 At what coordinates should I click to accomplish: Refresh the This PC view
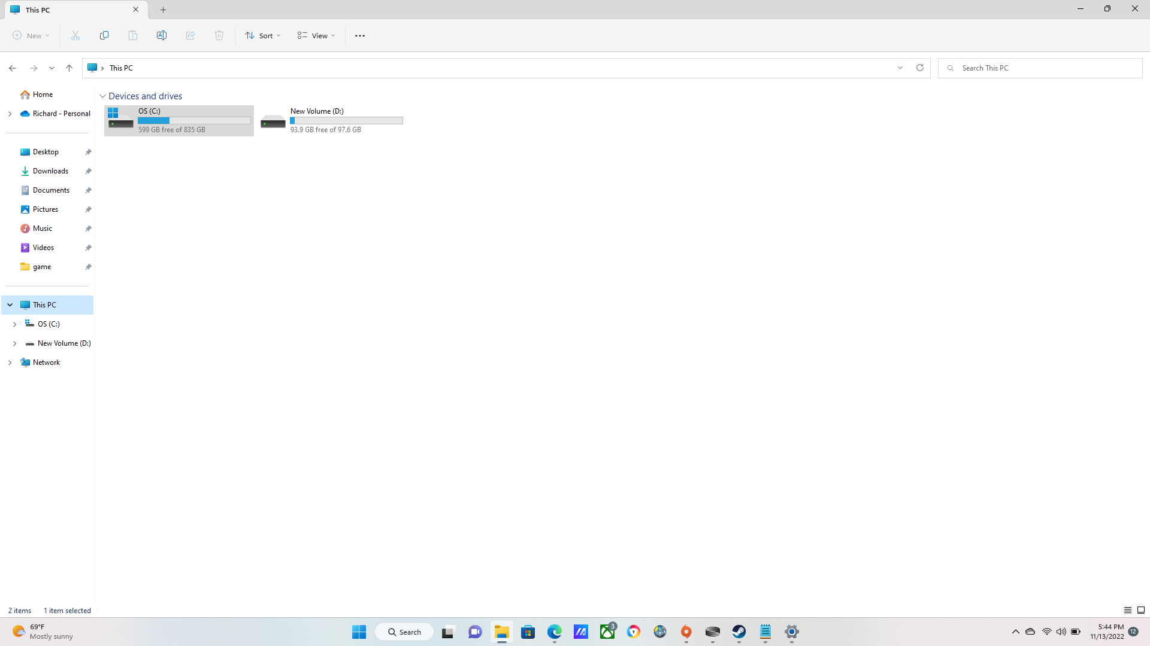[x=920, y=68]
